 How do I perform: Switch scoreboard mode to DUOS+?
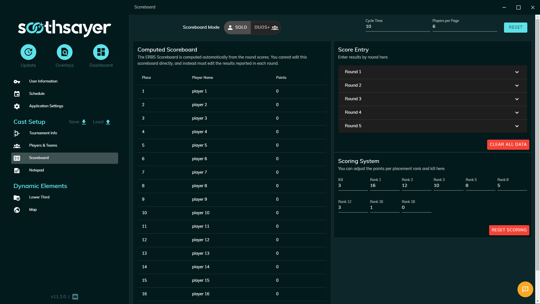266,28
